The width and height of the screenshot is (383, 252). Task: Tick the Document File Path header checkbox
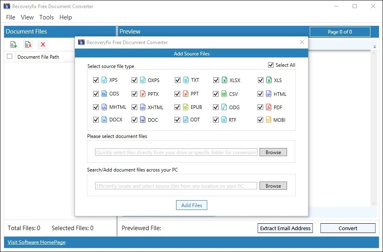(x=10, y=56)
